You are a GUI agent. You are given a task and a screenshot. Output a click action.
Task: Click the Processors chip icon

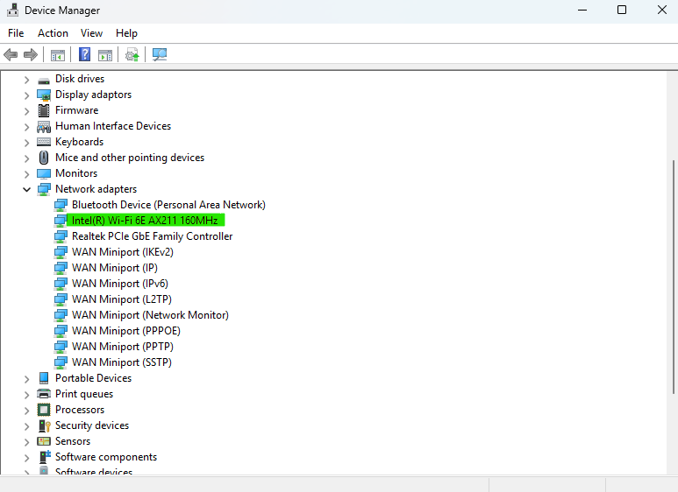tap(44, 410)
